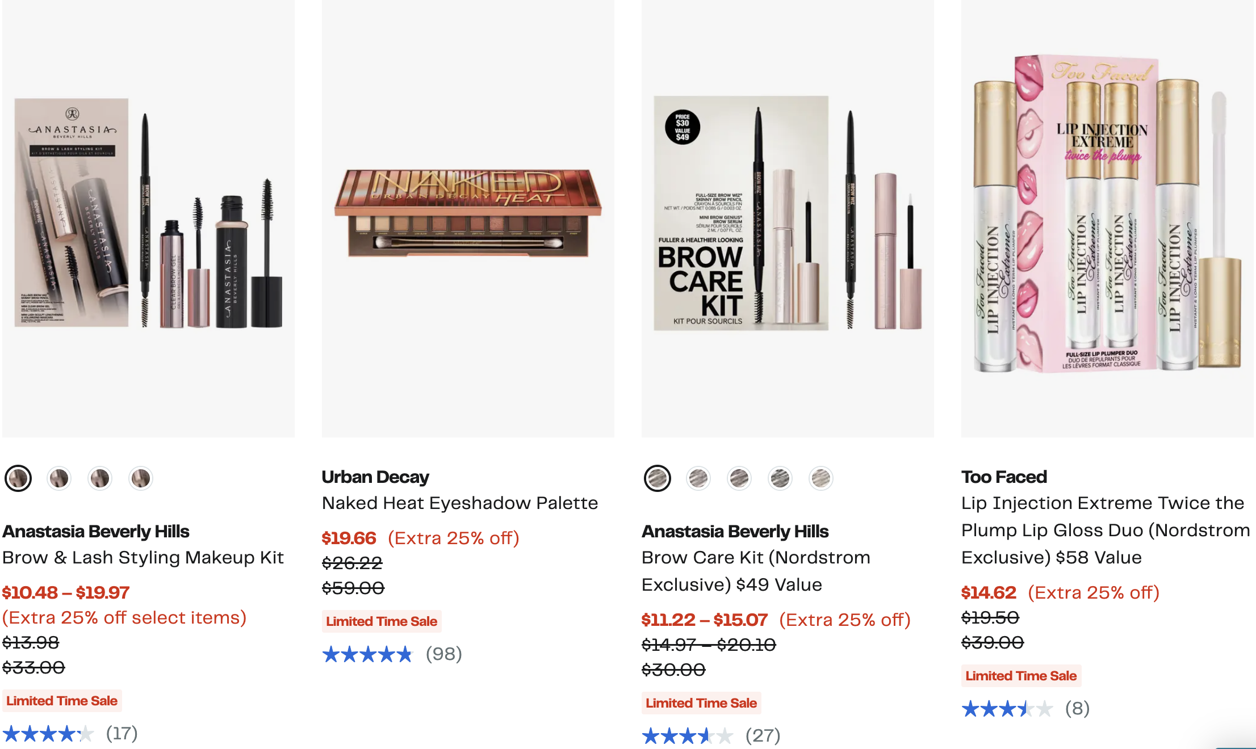Pick third shade swatch for Brow & Lash Kit

(x=100, y=478)
